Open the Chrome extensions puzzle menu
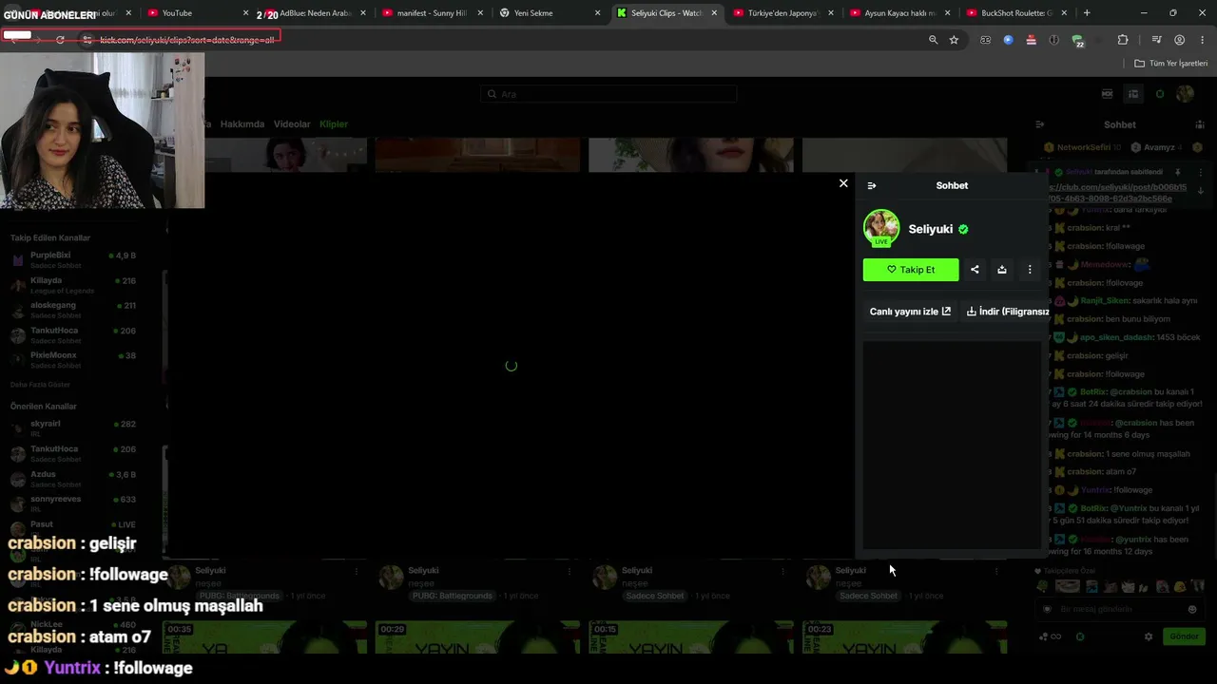1217x684 pixels. pyautogui.click(x=1123, y=40)
